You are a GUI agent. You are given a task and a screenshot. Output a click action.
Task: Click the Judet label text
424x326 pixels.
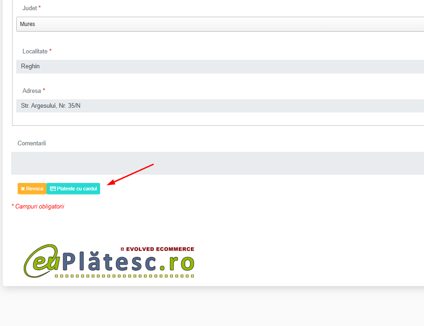tap(29, 8)
